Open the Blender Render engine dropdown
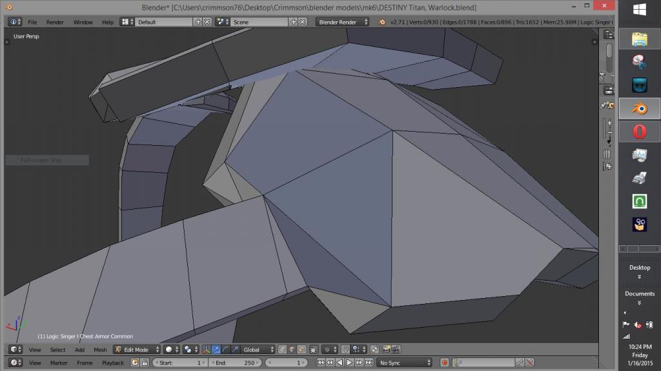The width and height of the screenshot is (661, 371). 342,22
